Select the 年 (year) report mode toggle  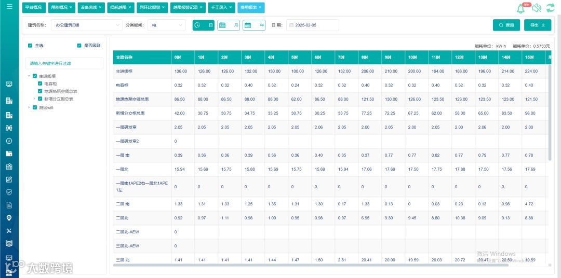[254, 25]
